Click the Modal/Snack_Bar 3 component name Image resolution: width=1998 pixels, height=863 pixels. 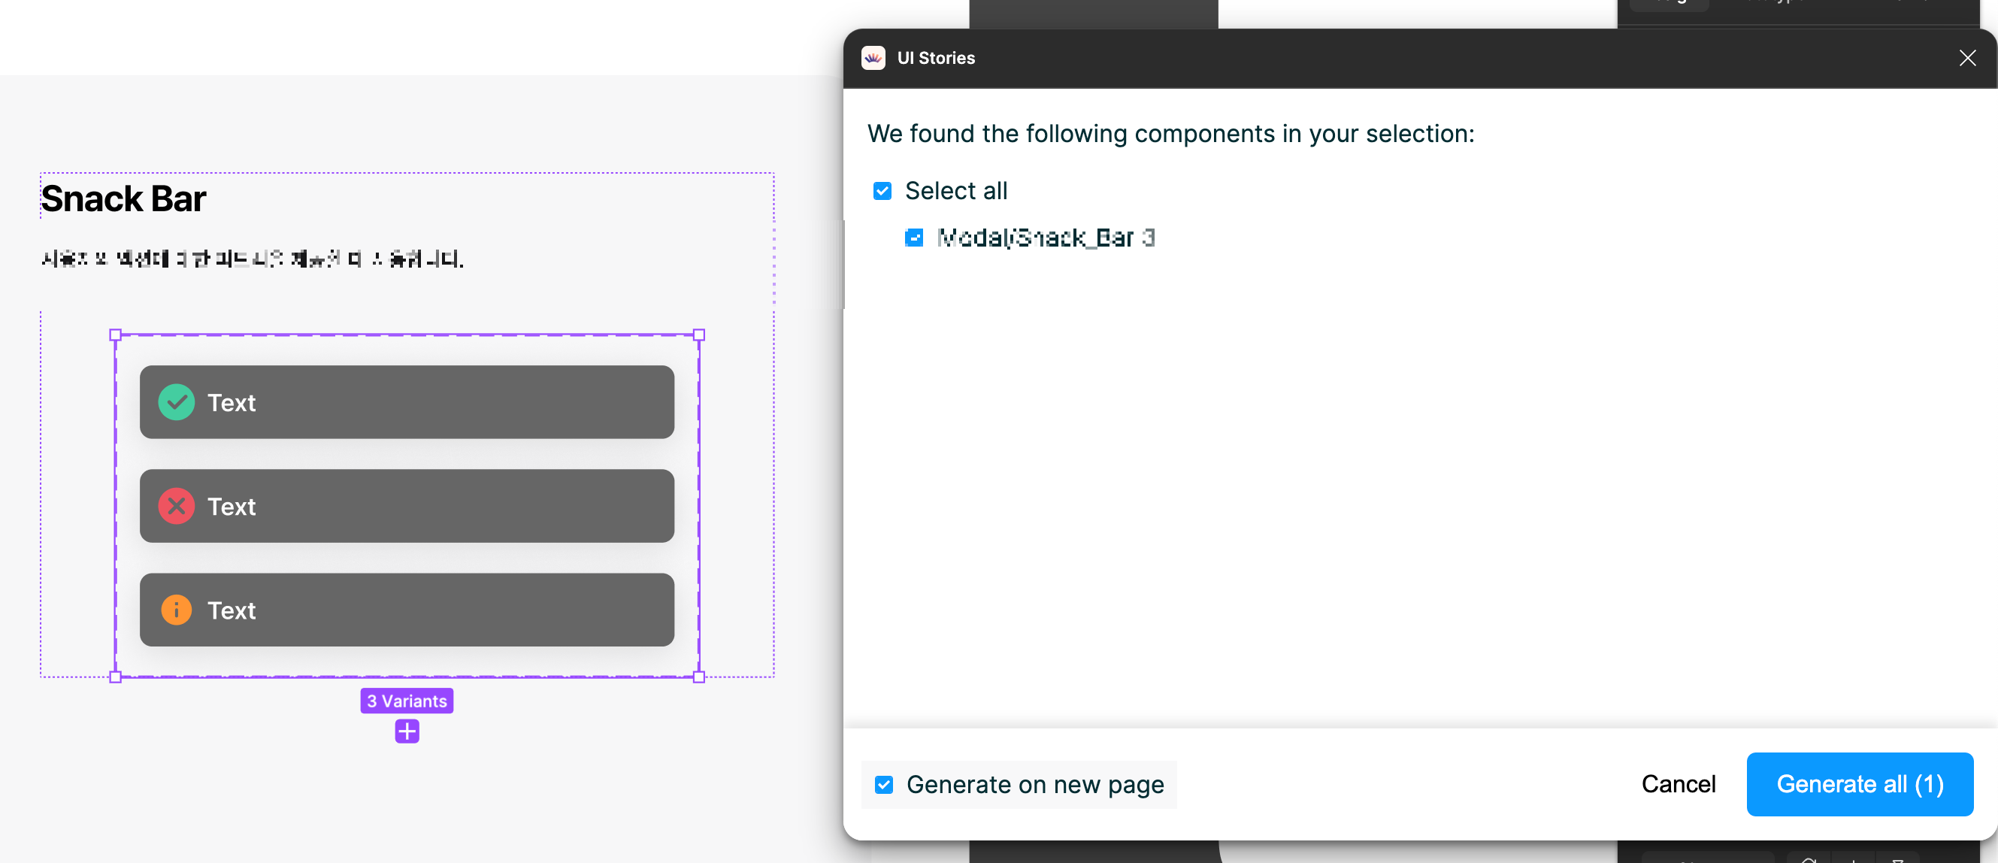tap(1045, 238)
